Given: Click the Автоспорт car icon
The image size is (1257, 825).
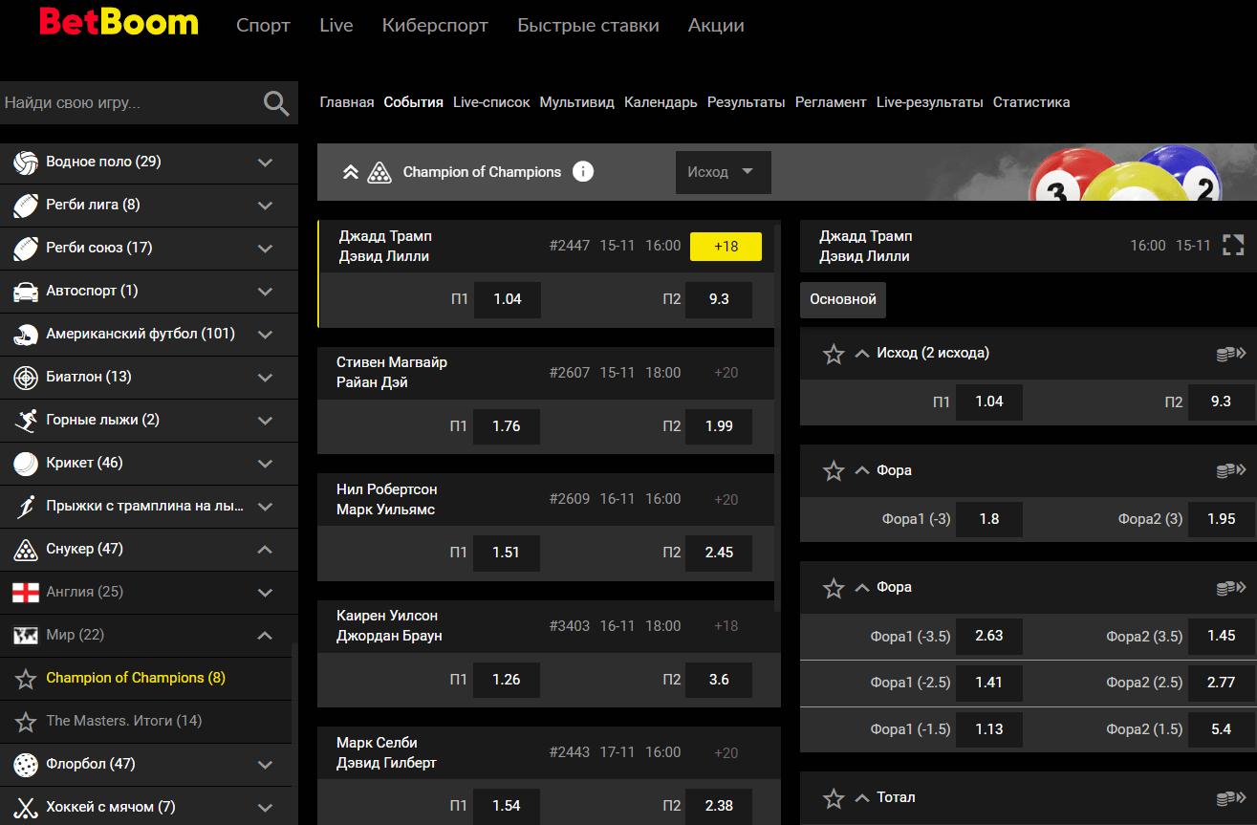Looking at the screenshot, I should click(26, 292).
